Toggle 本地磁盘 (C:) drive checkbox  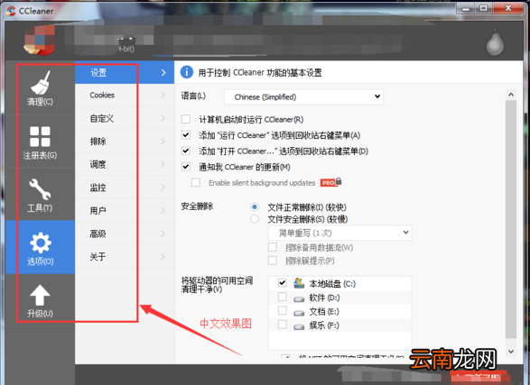click(283, 283)
